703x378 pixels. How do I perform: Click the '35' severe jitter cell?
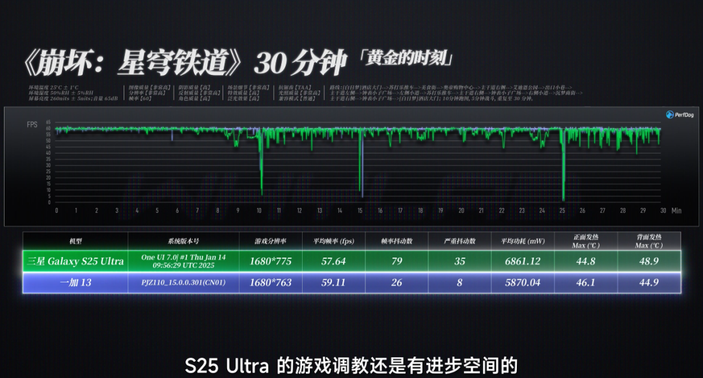tap(460, 261)
